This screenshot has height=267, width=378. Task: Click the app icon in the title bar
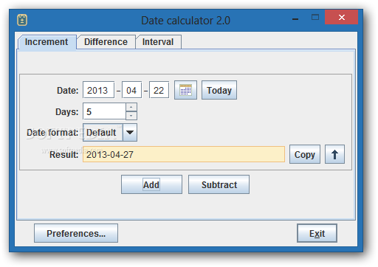click(x=22, y=20)
